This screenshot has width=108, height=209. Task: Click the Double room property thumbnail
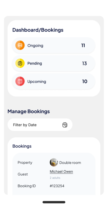pyautogui.click(x=54, y=162)
